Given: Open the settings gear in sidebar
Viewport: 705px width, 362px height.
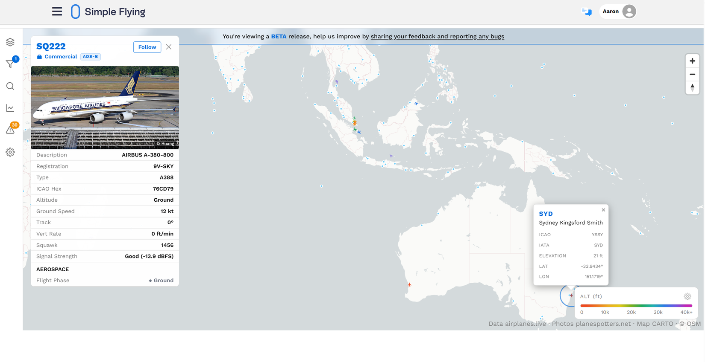Looking at the screenshot, I should click(10, 152).
